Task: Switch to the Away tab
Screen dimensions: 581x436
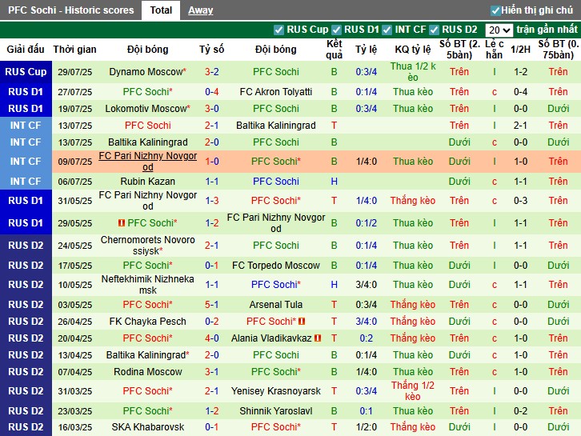Action: [x=200, y=10]
